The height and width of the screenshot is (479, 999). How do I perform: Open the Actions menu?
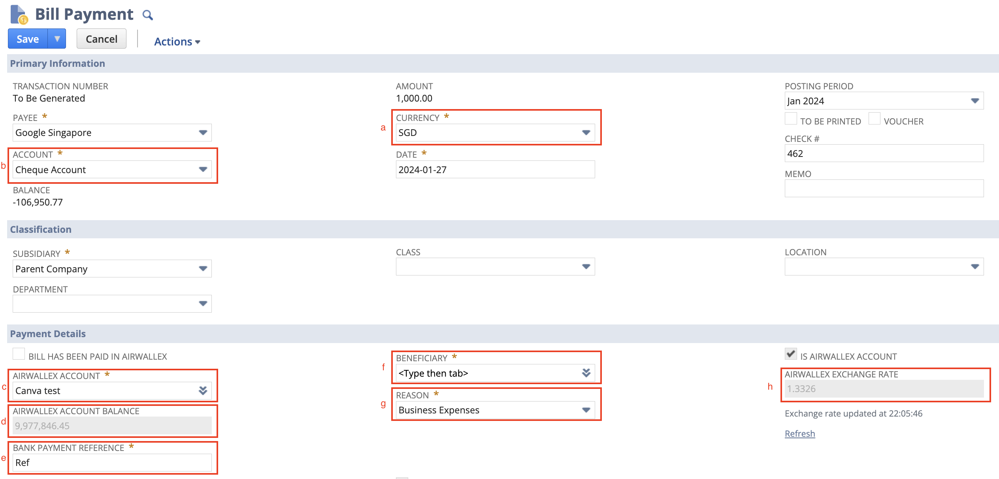pyautogui.click(x=177, y=41)
